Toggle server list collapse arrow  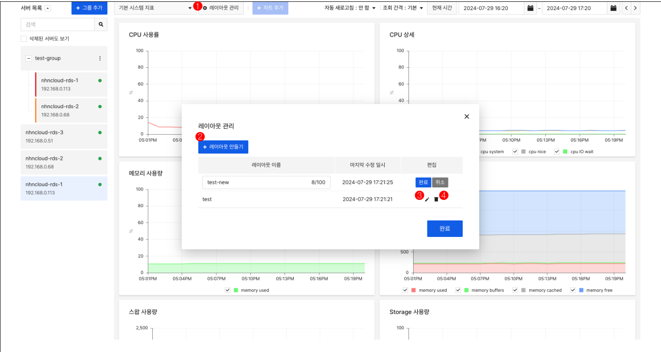[48, 8]
